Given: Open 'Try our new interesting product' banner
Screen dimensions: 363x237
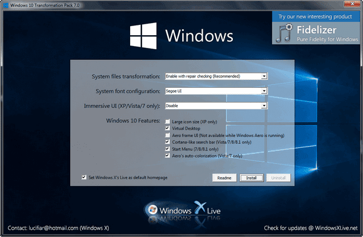Looking at the screenshot, I should pyautogui.click(x=315, y=16).
